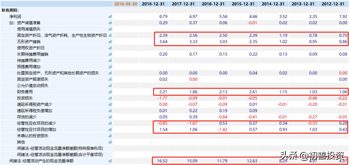Select 间接法-经营活动现金流量净额差额(特殊报表科目) row label
The image size is (349, 165).
[x=60, y=148]
